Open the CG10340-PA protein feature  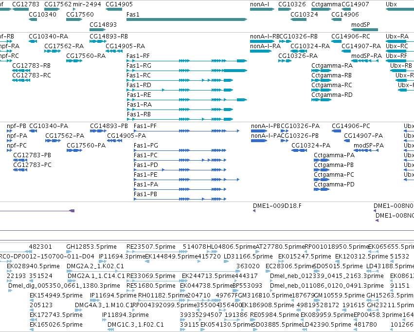(x=33, y=131)
